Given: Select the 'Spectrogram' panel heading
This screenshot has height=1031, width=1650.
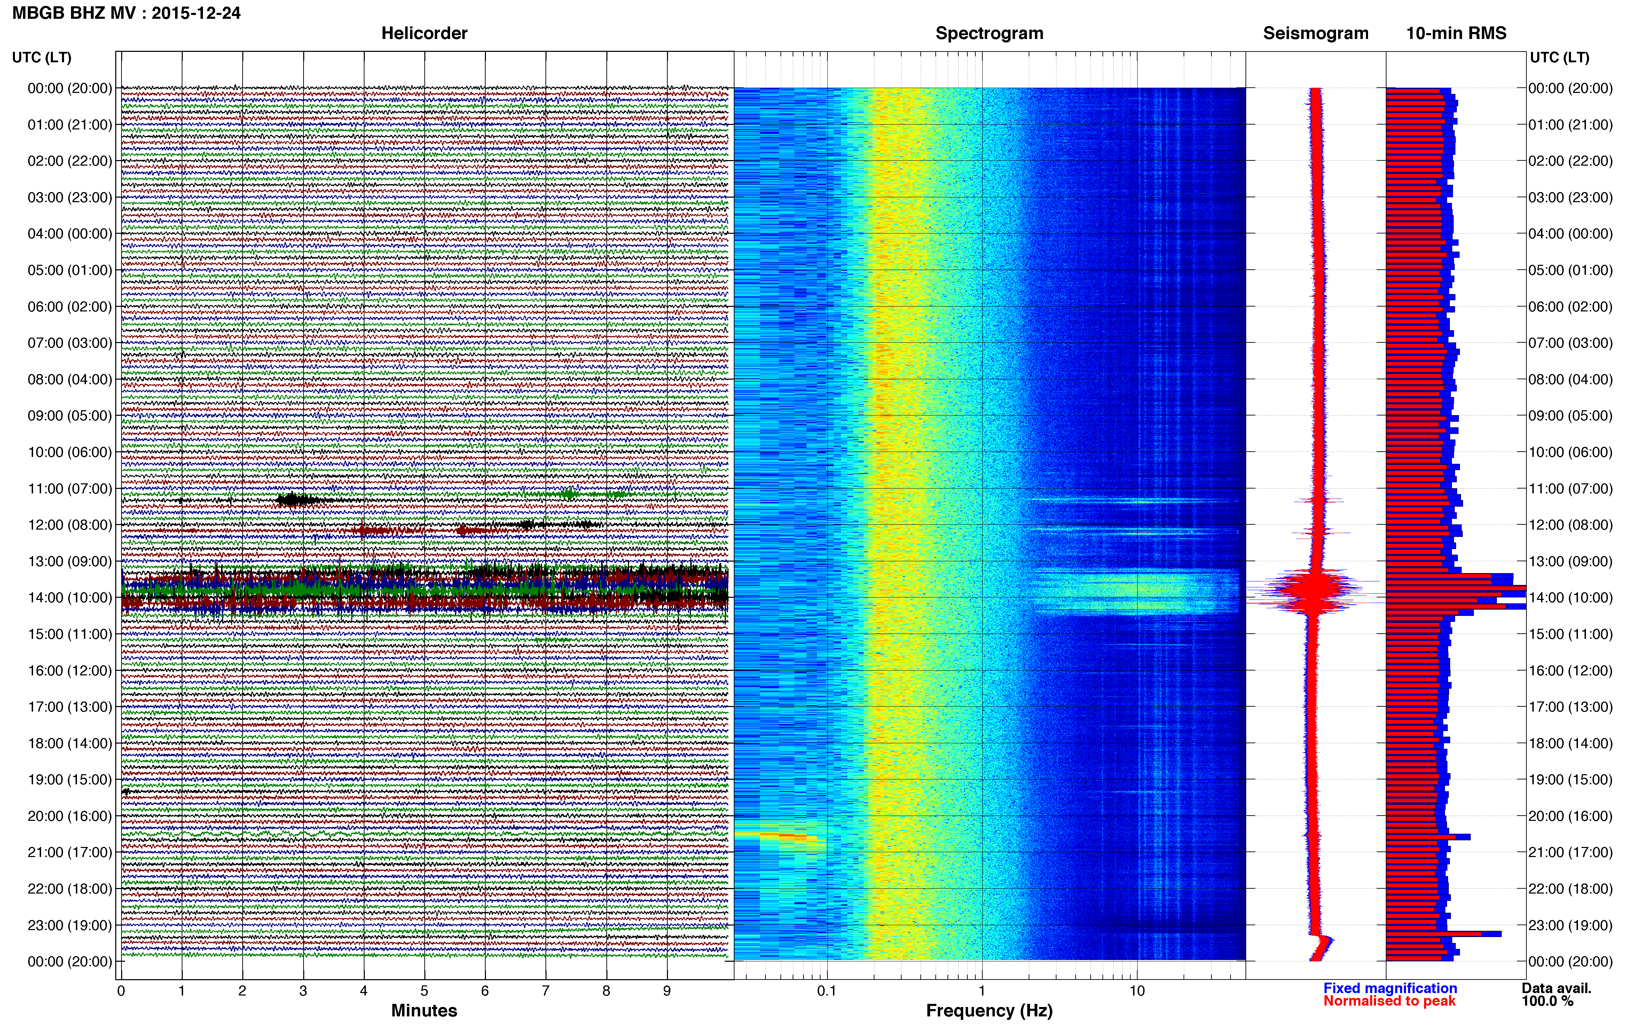Looking at the screenshot, I should click(x=989, y=33).
